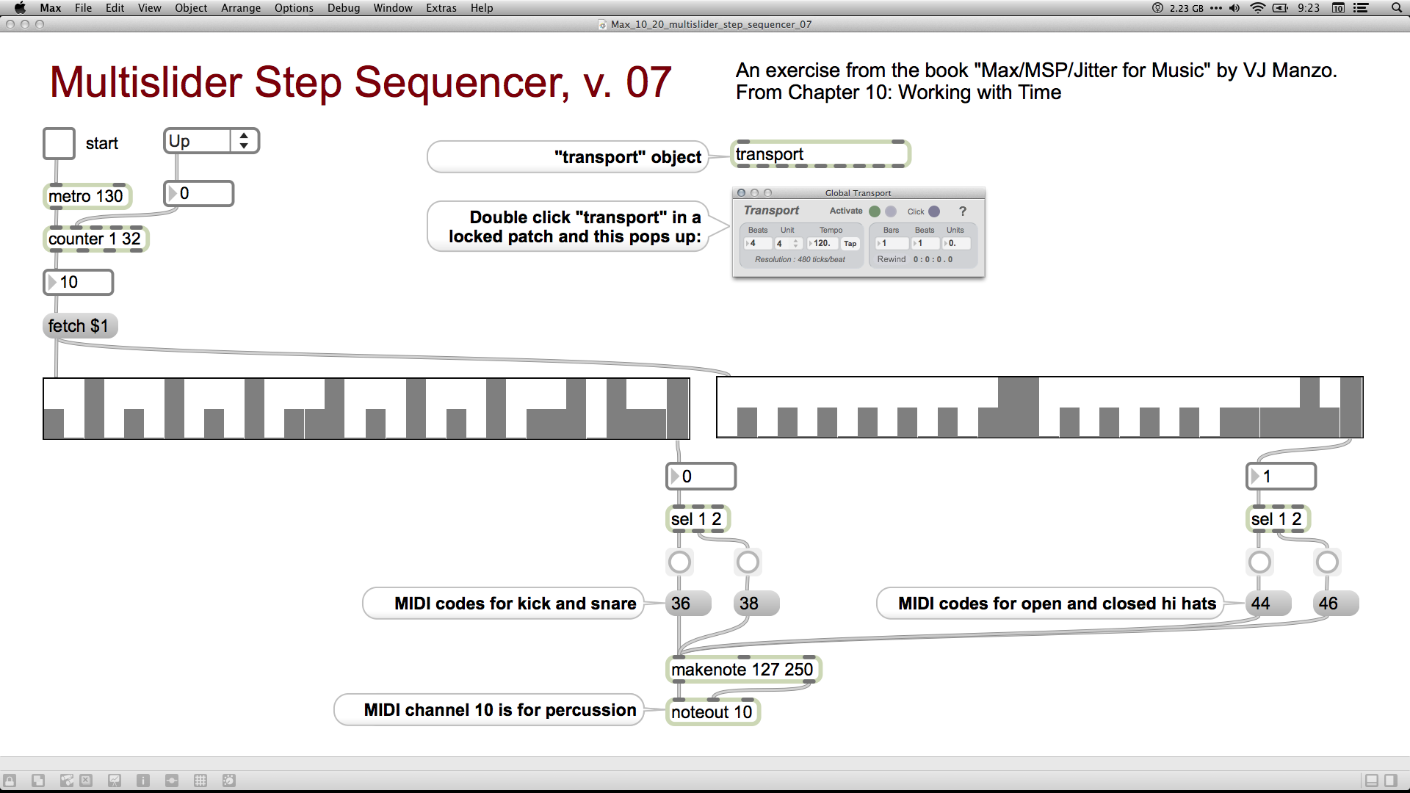Click the sel 1 2 left object
This screenshot has height=793, width=1410.
[x=697, y=518]
